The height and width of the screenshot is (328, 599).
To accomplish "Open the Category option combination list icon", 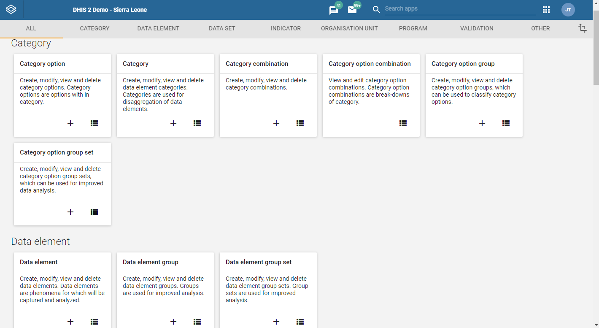I will click(403, 123).
